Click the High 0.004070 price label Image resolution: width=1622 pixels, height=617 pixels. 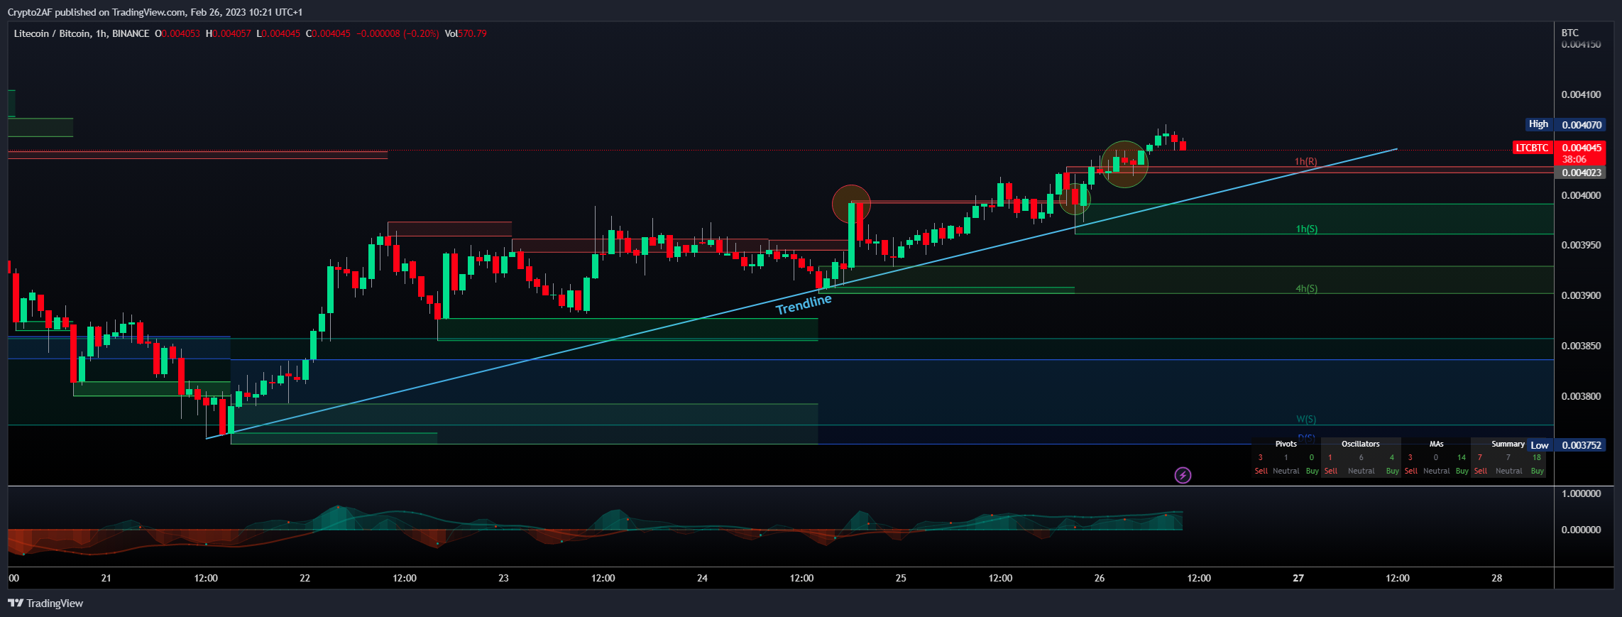click(1565, 124)
